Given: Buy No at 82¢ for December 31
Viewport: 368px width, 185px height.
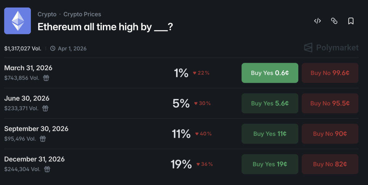Looking at the screenshot, I should [330, 164].
